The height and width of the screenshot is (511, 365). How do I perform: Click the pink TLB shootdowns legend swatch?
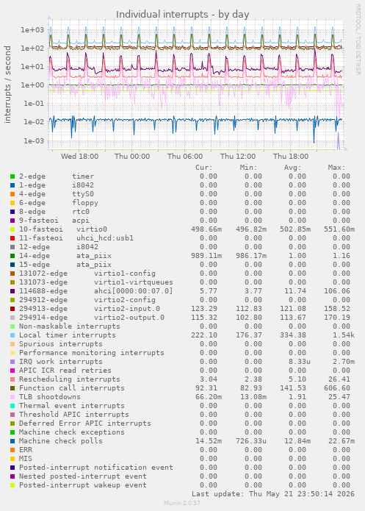click(x=12, y=397)
